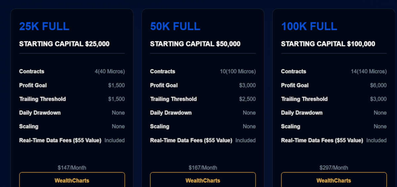Click Starting Capital $25,000 text
The height and width of the screenshot is (187, 397).
click(x=64, y=44)
